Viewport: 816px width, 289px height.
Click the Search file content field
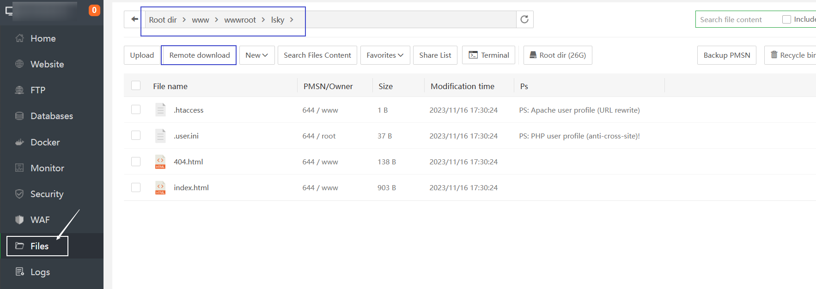737,19
